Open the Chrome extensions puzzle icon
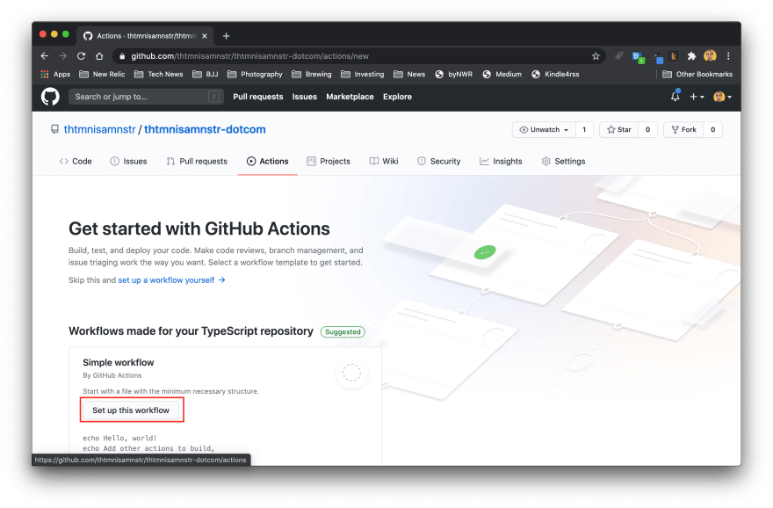The height and width of the screenshot is (508, 773). [691, 55]
